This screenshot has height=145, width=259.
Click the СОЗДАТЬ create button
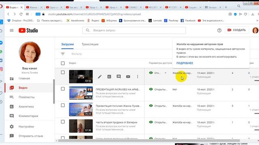click(x=237, y=30)
